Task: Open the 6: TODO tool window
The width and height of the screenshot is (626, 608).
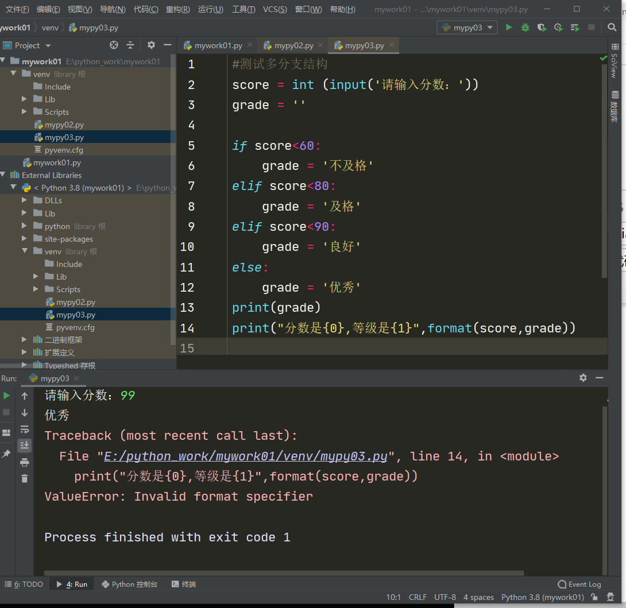Action: pos(24,584)
